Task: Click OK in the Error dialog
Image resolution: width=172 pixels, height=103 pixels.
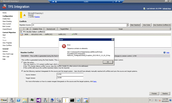Action: (x=108, y=62)
